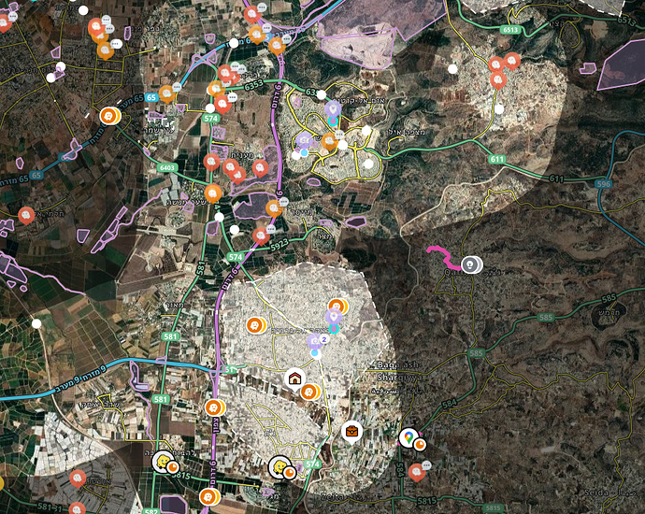Open the Google Maps pin marker
Screen dimensions: 645x514
[408, 436]
